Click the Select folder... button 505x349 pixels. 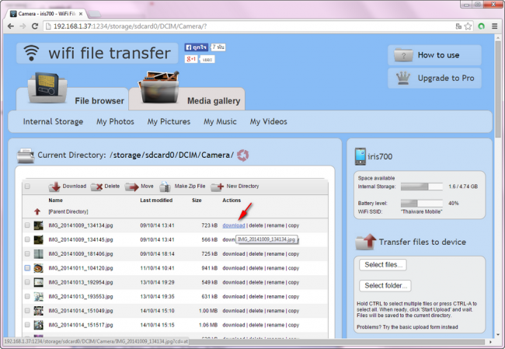[385, 285]
